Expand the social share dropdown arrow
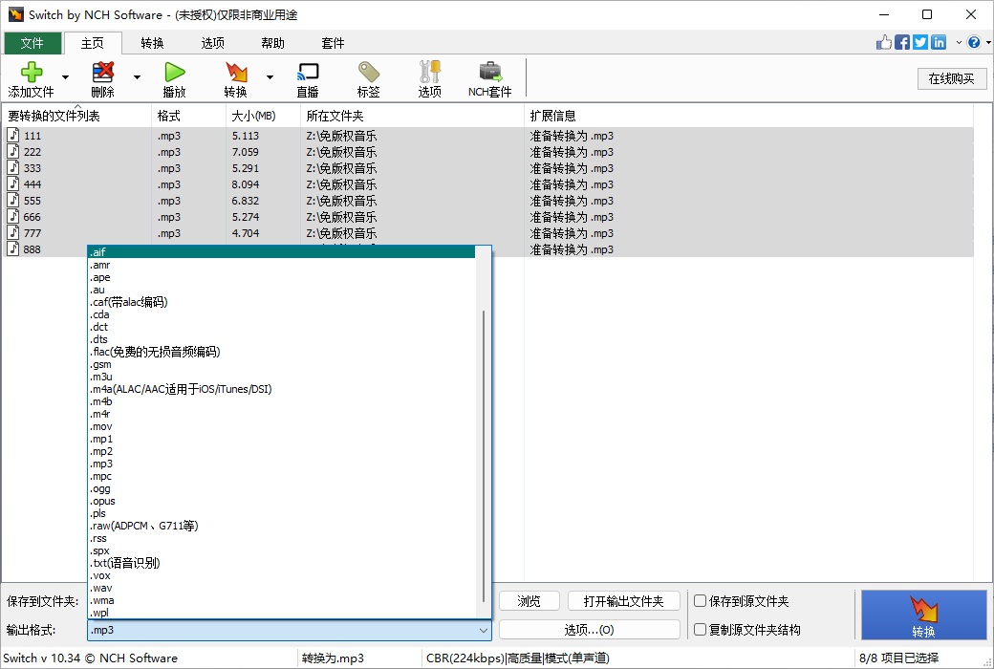The image size is (994, 669). pyautogui.click(x=959, y=42)
